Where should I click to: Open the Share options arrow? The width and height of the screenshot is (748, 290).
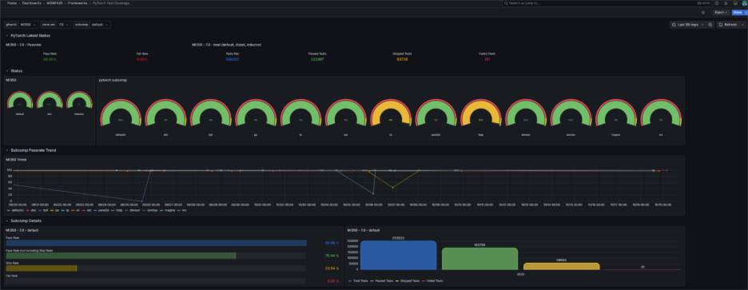pos(745,13)
